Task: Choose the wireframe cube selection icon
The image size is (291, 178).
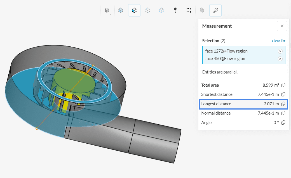Action: click(161, 10)
